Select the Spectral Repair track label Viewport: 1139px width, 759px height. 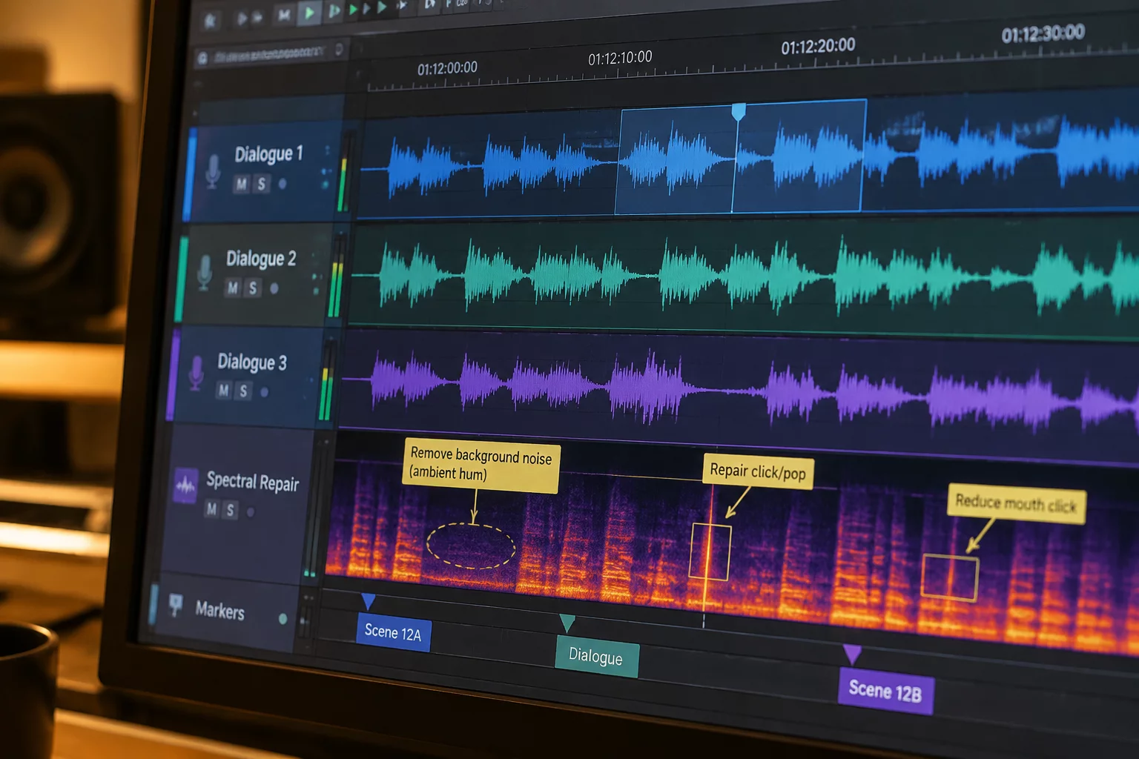[252, 482]
